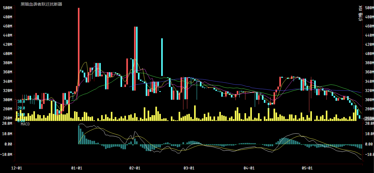374x173 pixels.
Task: Select the 01-01 date marker
Action: pyautogui.click(x=77, y=168)
